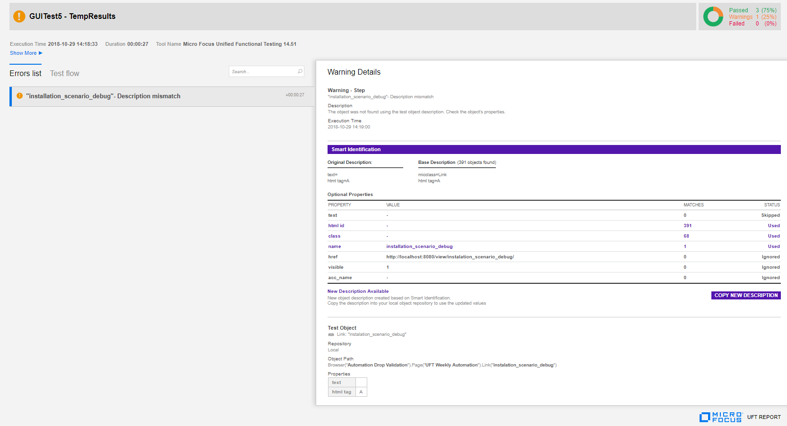Select the Errors list tab
The image size is (787, 426).
pos(26,73)
